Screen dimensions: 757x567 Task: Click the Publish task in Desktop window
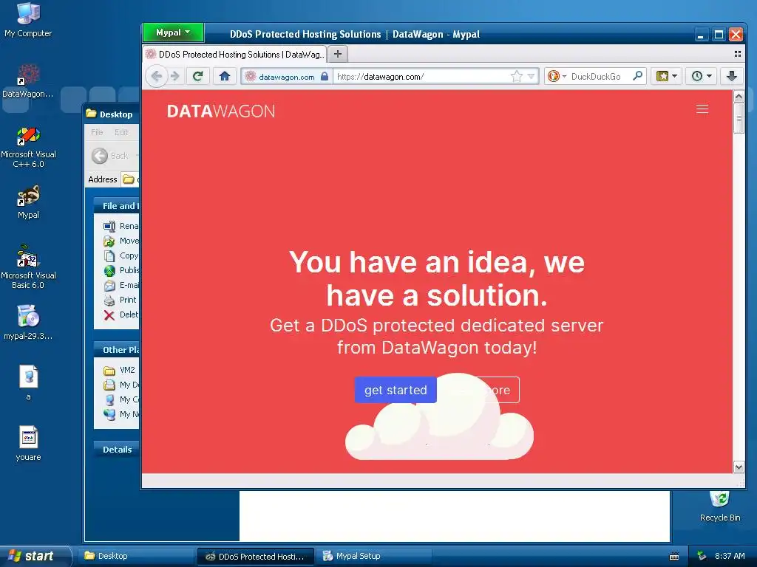pyautogui.click(x=120, y=270)
